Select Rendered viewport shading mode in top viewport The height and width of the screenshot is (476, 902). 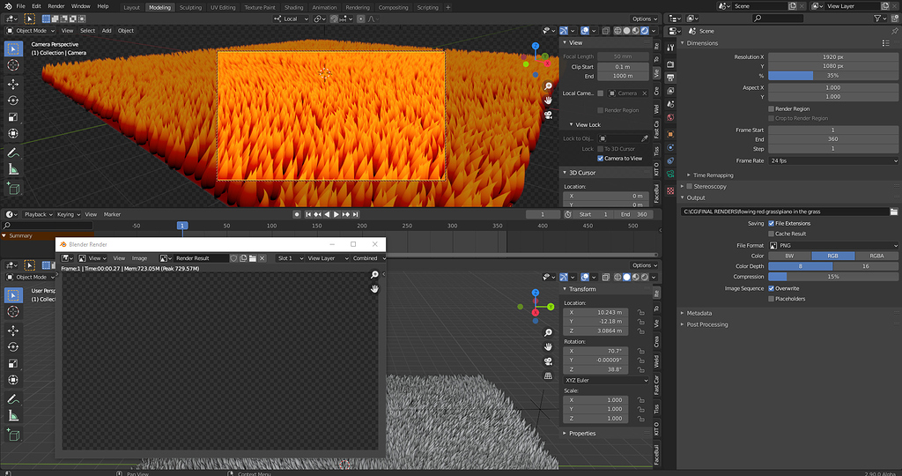(645, 31)
